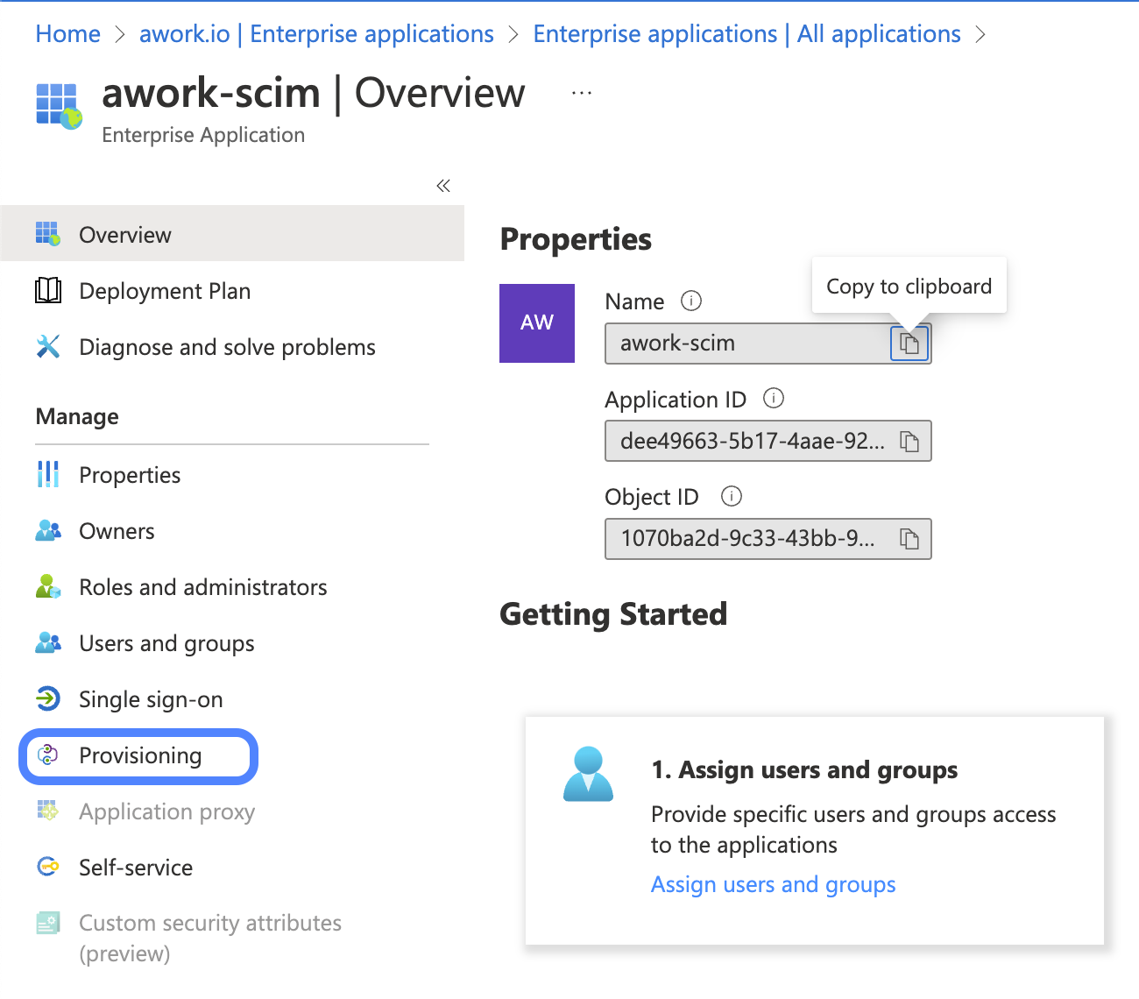The height and width of the screenshot is (999, 1139).
Task: Click the Single sign-on arrow icon
Action: 48,698
